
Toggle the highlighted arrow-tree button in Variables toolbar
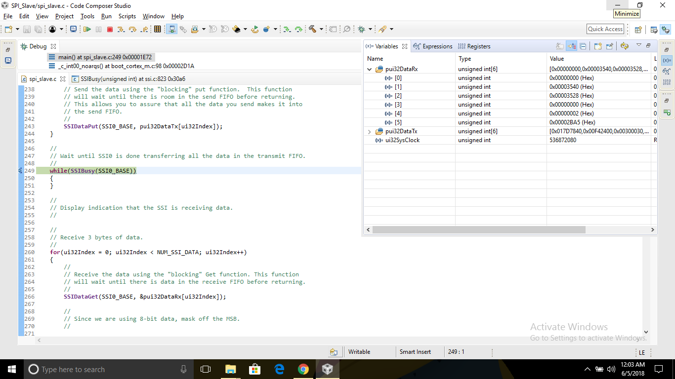[x=572, y=46]
